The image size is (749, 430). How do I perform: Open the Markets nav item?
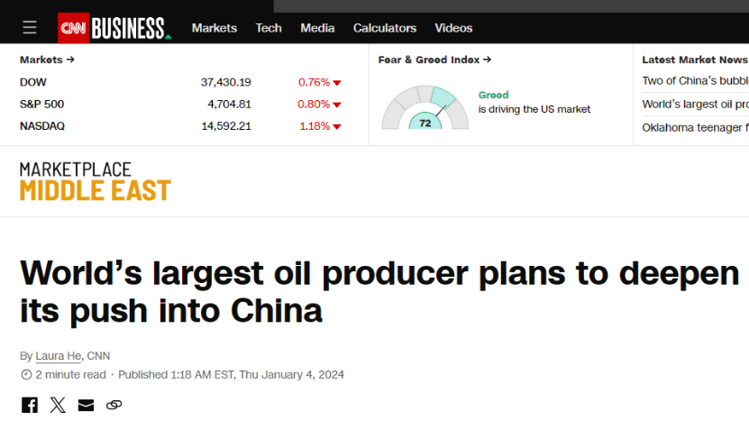pos(214,28)
